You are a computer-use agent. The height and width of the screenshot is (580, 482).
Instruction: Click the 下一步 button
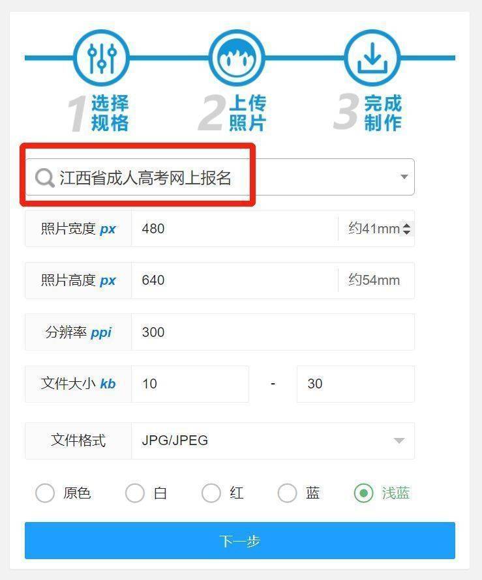click(240, 540)
